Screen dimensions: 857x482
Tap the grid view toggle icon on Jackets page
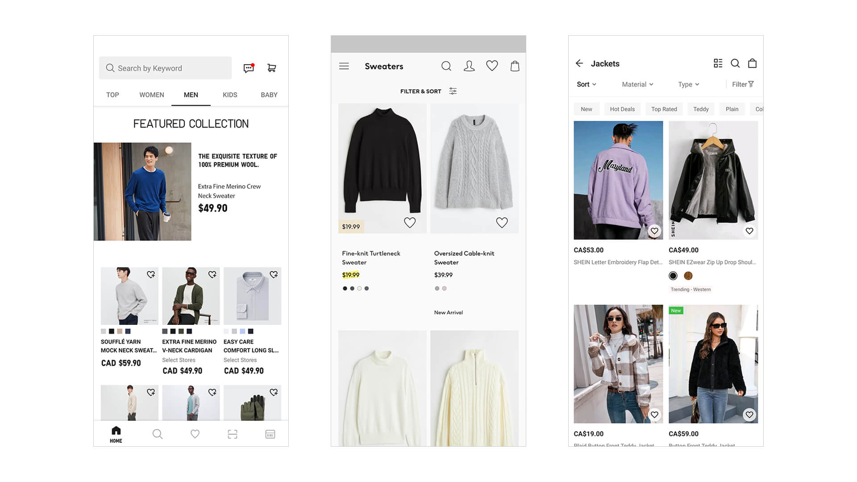coord(718,63)
